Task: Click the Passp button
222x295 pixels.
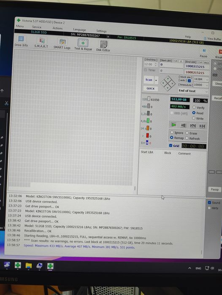Action: [214, 189]
